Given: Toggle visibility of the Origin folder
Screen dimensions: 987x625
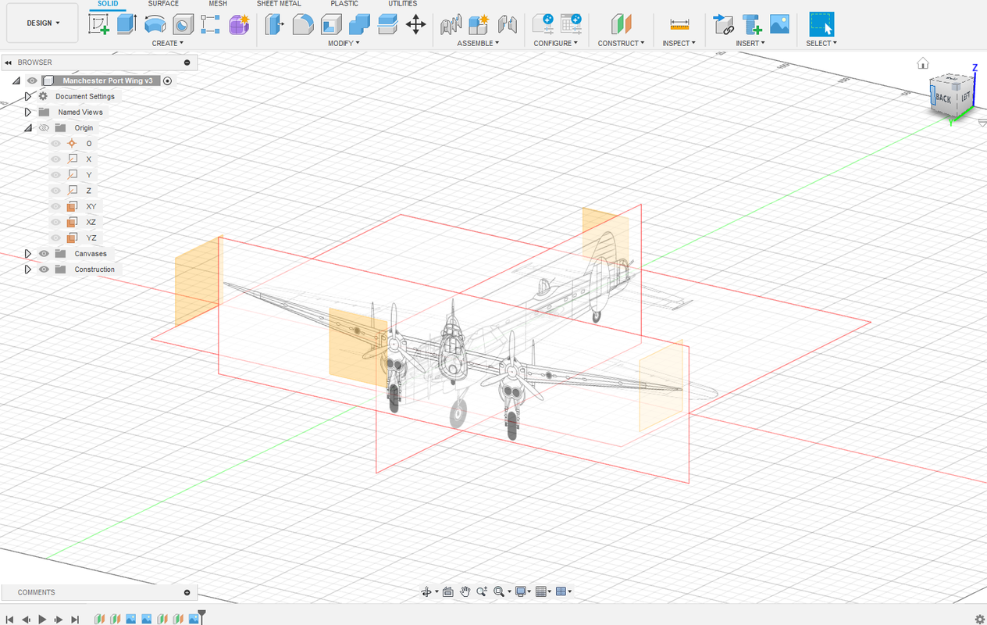Looking at the screenshot, I should pyautogui.click(x=45, y=127).
